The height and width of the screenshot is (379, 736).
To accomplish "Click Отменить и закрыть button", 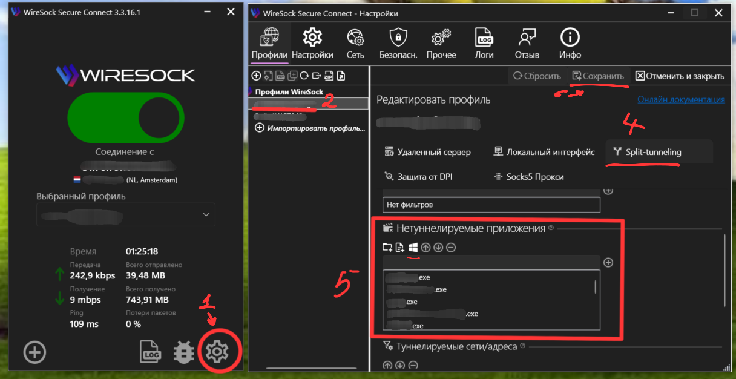I will [679, 76].
